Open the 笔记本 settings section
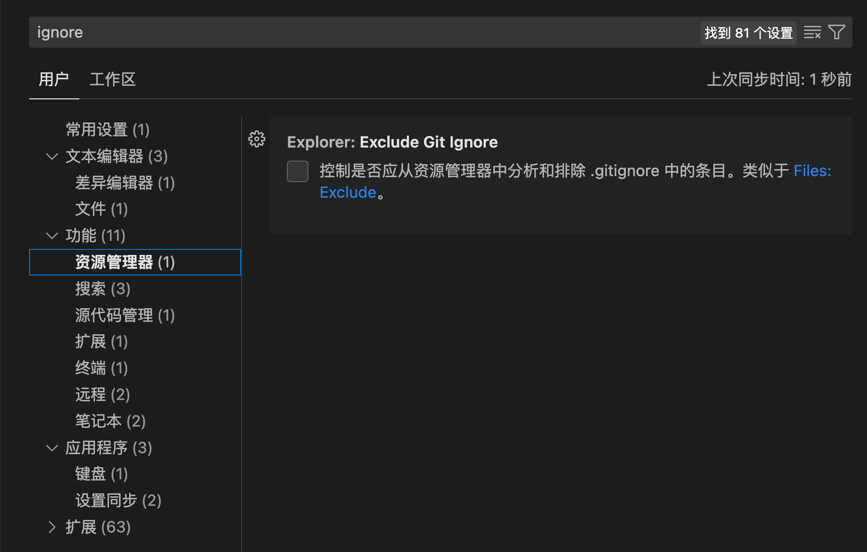867x552 pixels. tap(110, 421)
